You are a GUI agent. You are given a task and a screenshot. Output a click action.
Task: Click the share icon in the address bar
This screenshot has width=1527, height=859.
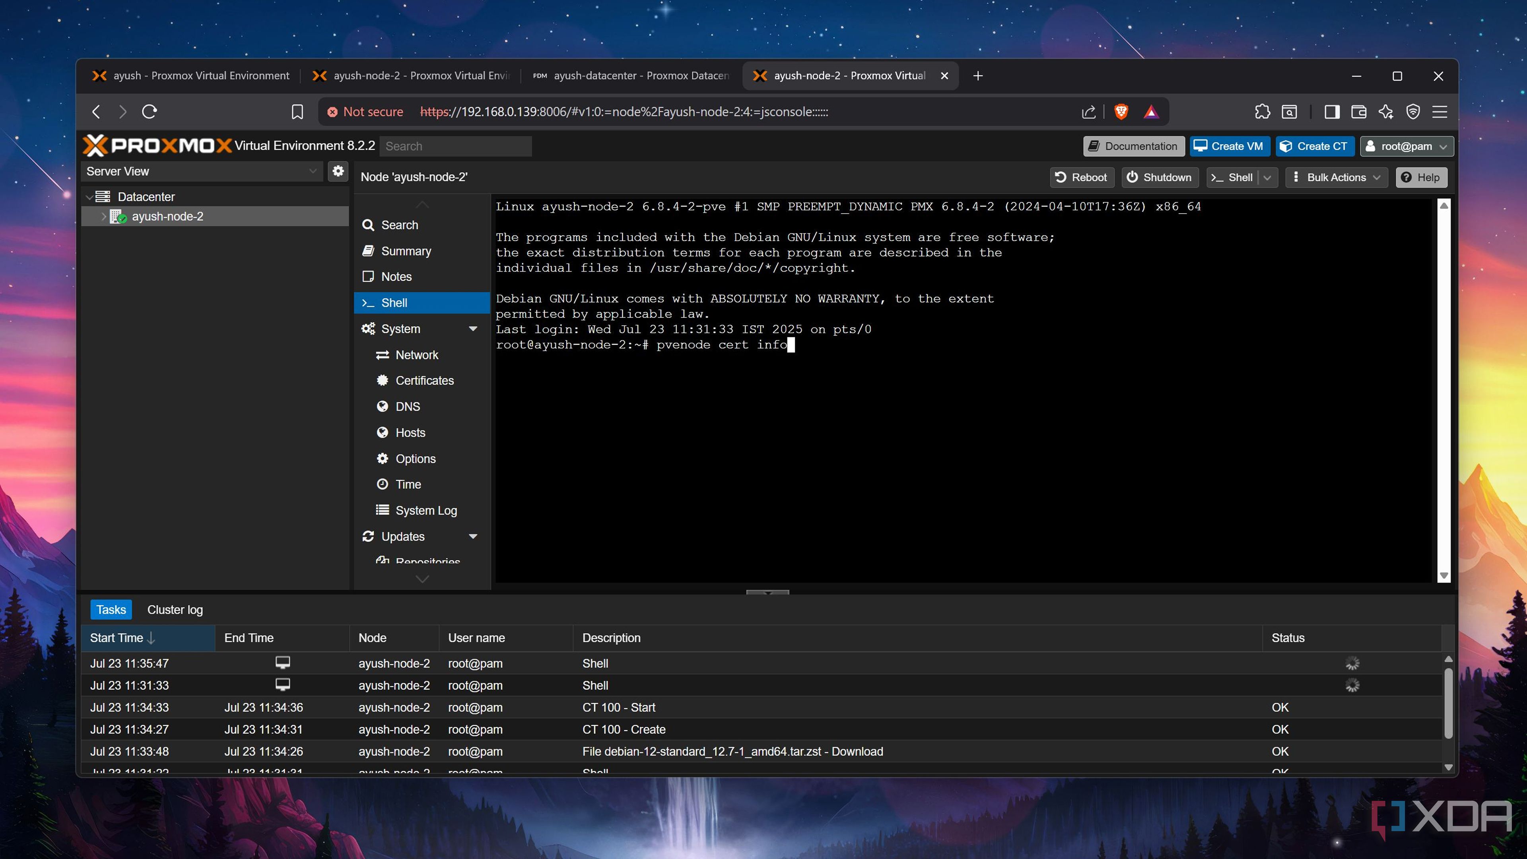click(x=1088, y=111)
